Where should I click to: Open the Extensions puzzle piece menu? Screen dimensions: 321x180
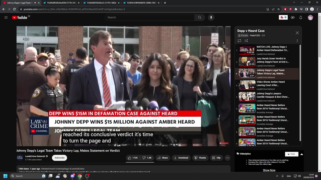(x=296, y=9)
